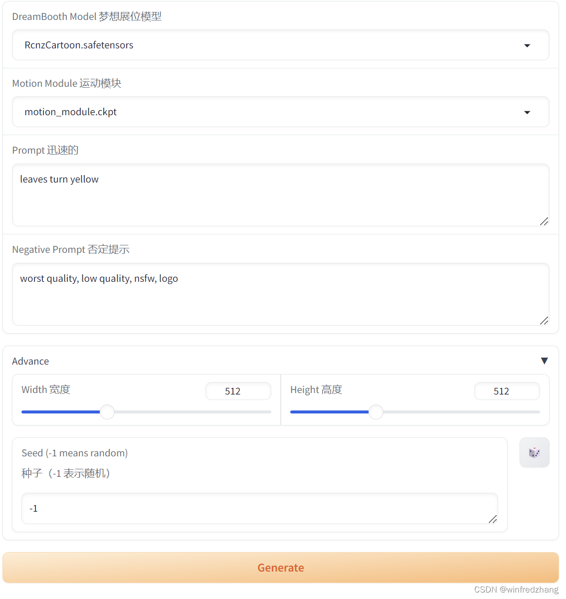Click into the Prompt text area
This screenshot has height=599, width=566.
(x=280, y=195)
